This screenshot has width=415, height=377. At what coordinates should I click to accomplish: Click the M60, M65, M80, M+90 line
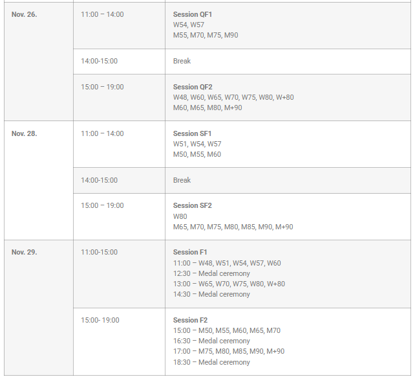coord(207,108)
